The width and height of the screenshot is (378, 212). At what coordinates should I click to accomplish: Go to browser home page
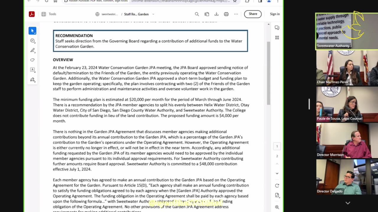click(55, 1)
